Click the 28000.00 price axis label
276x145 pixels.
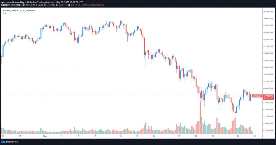coord(269,131)
